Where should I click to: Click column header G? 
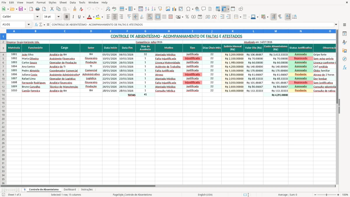145,31
